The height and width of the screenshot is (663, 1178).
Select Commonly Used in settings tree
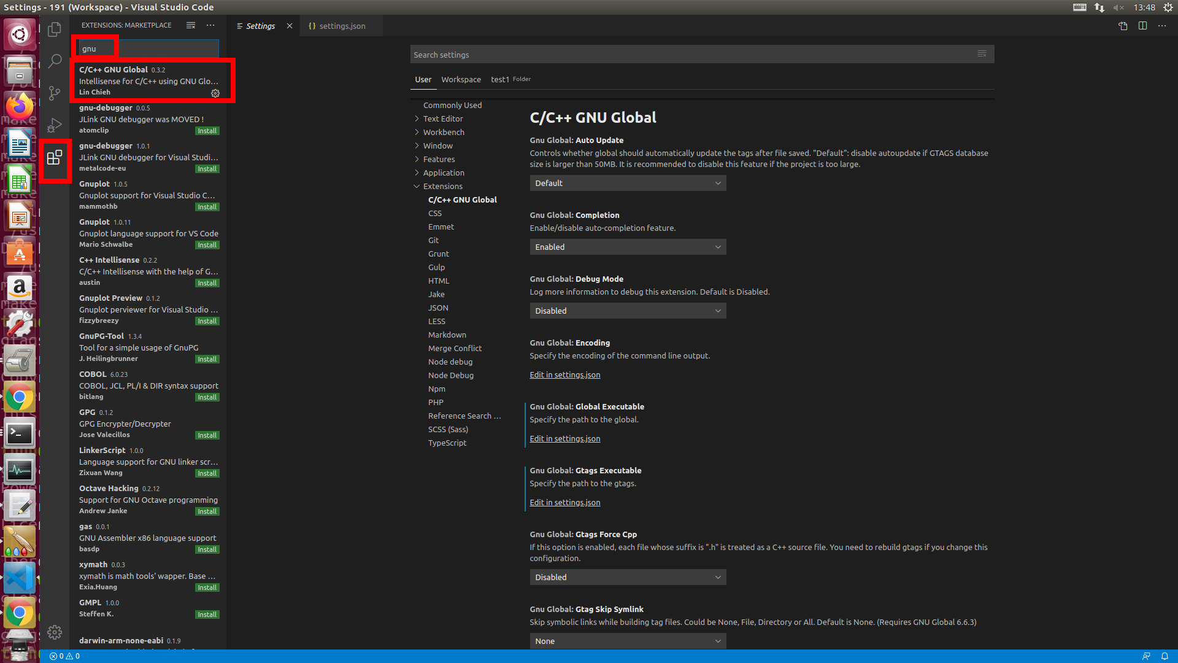(x=452, y=105)
